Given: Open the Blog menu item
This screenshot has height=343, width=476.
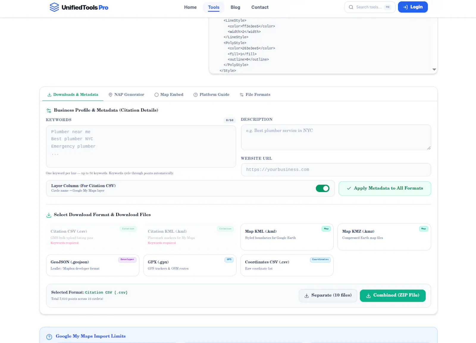Looking at the screenshot, I should (x=235, y=7).
